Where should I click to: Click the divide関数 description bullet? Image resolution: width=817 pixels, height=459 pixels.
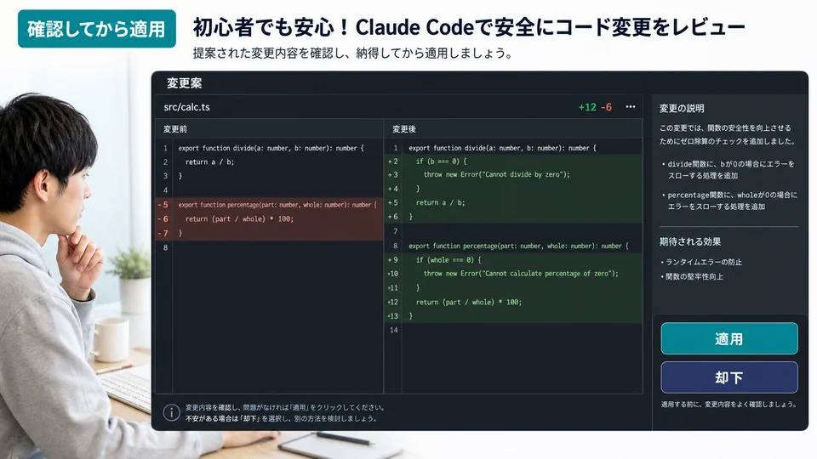(x=729, y=170)
